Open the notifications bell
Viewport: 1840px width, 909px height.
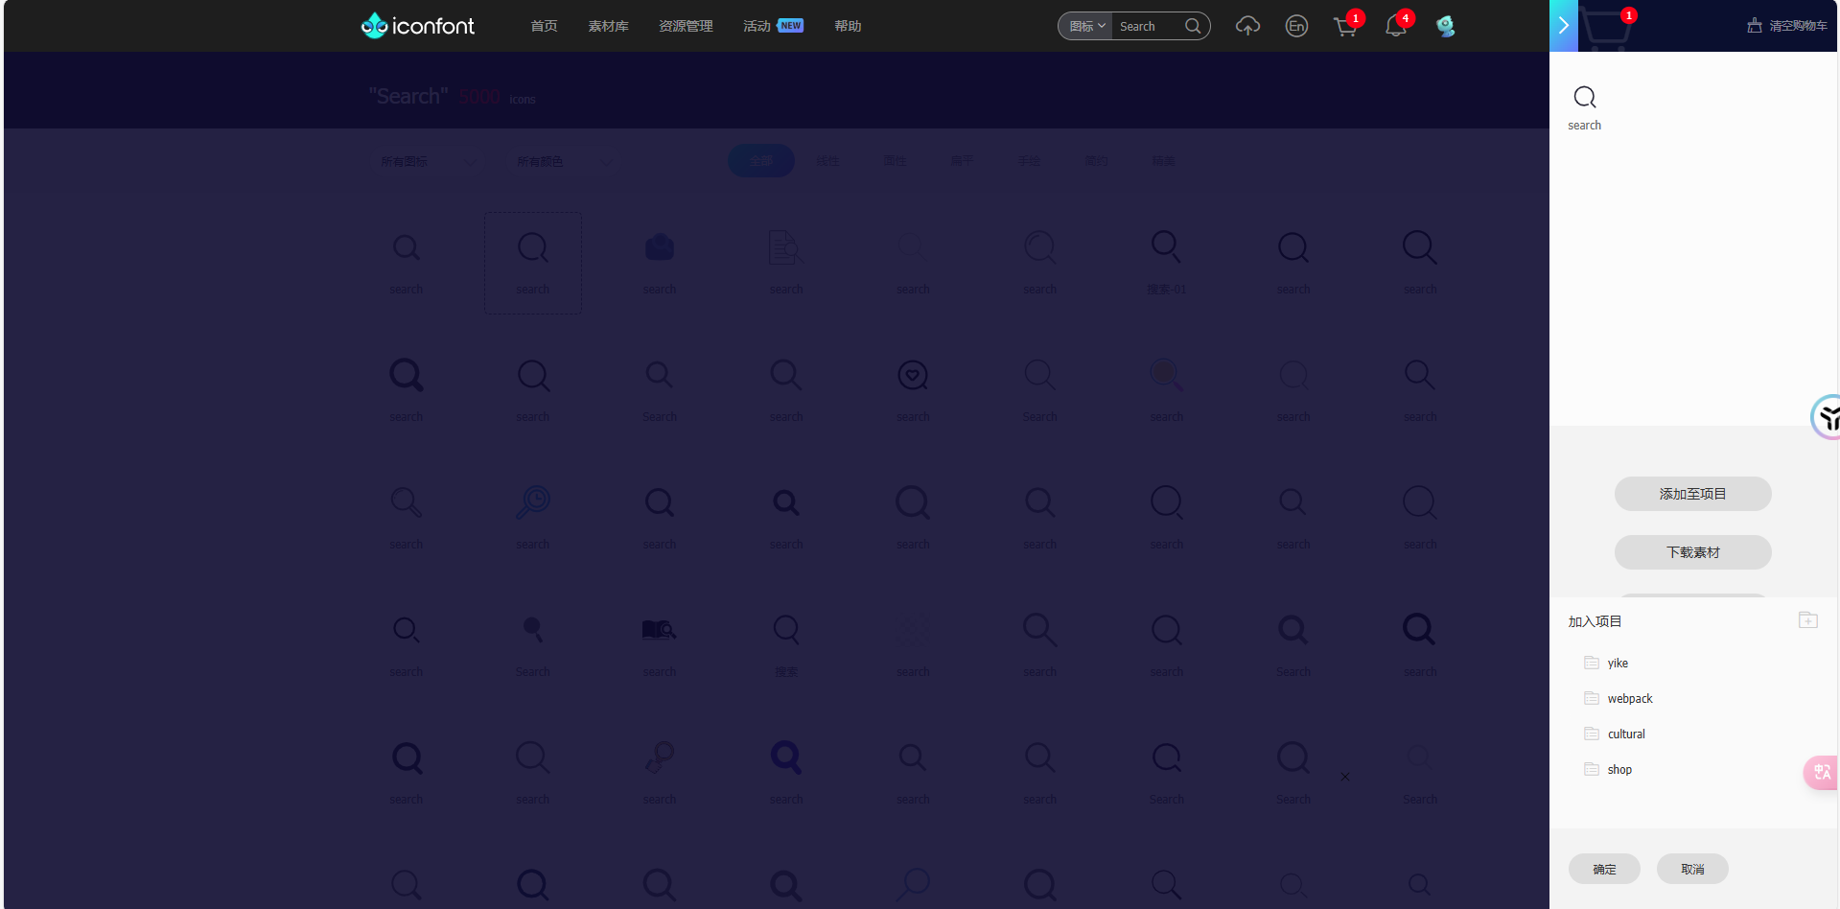click(x=1395, y=26)
